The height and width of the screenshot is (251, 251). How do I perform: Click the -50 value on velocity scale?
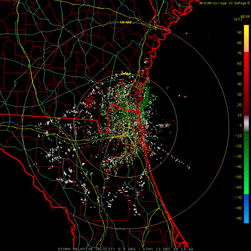(x=238, y=177)
